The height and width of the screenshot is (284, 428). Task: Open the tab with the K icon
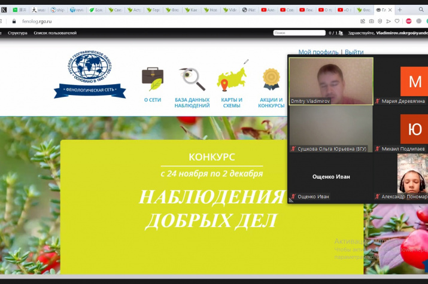4,10
